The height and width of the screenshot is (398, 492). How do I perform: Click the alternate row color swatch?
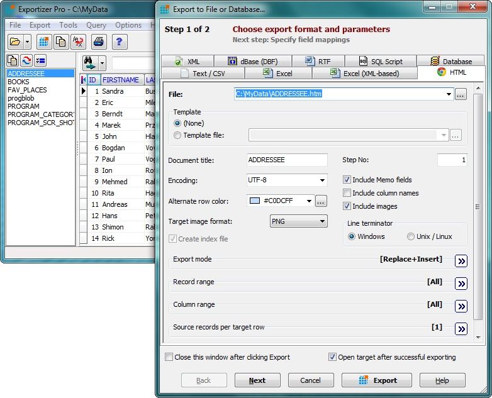255,201
